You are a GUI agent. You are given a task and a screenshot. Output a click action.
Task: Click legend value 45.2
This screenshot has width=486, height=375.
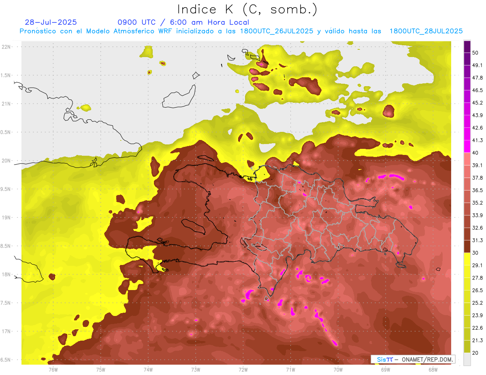477,103
